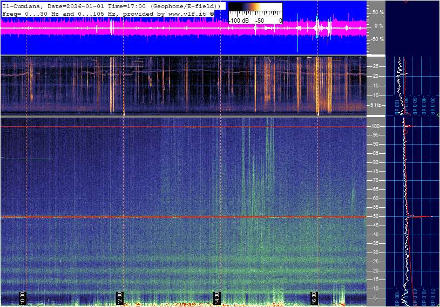Select the 16:00 time marker label

pyautogui.click(x=314, y=298)
